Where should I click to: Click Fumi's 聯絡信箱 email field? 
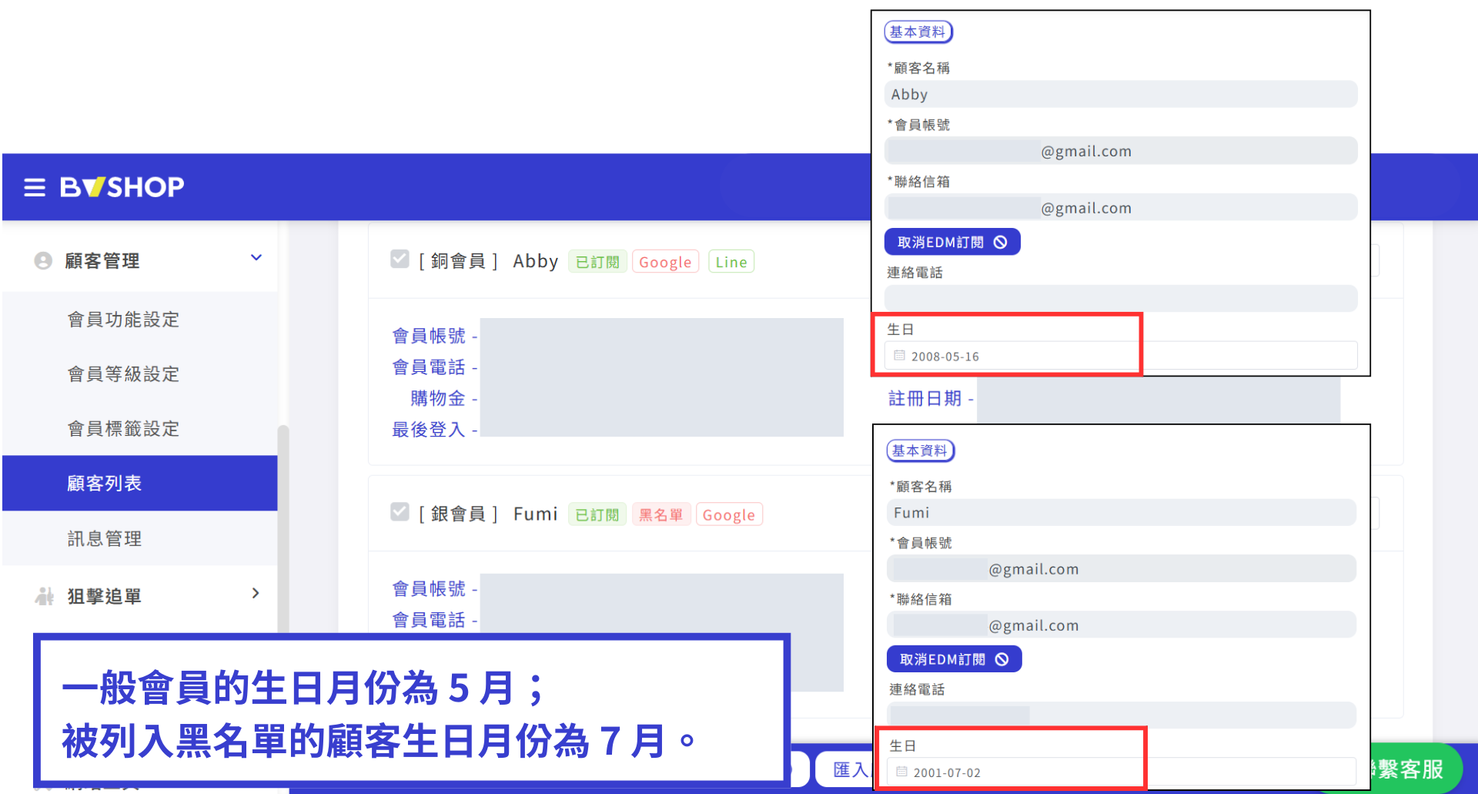pyautogui.click(x=1122, y=625)
